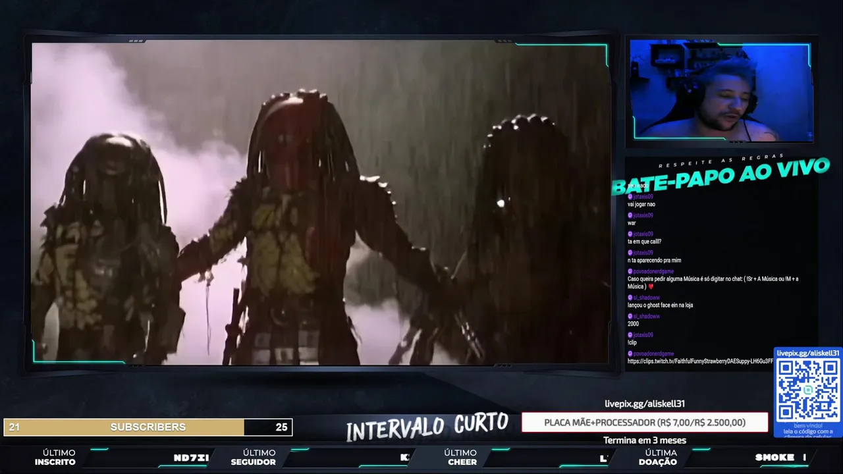Click the red heart emoji in chat
Viewport: 843px width, 474px height.
[651, 286]
